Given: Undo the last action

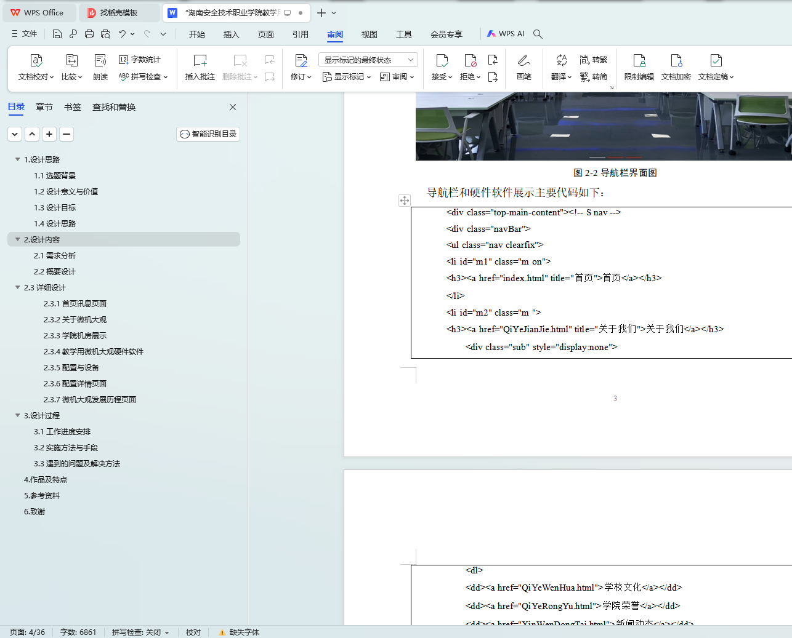Looking at the screenshot, I should (123, 34).
